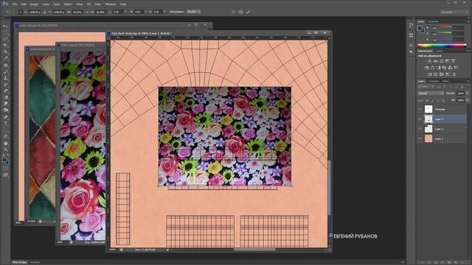
Task: Select the History Brush tool
Action: click(x=5, y=85)
